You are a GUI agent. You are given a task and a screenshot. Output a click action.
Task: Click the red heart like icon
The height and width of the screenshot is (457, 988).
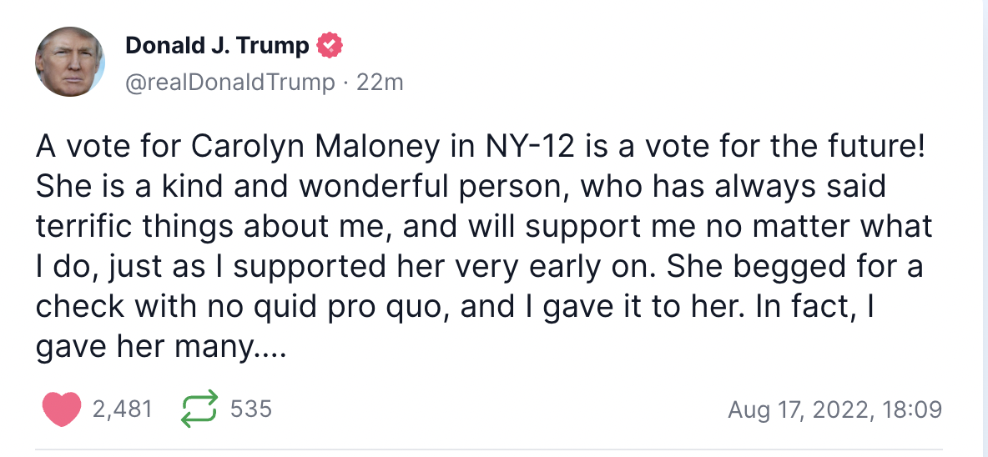pyautogui.click(x=61, y=409)
